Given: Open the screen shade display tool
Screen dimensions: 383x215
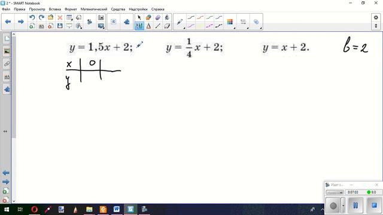Looking at the screenshot, I should point(69,26).
